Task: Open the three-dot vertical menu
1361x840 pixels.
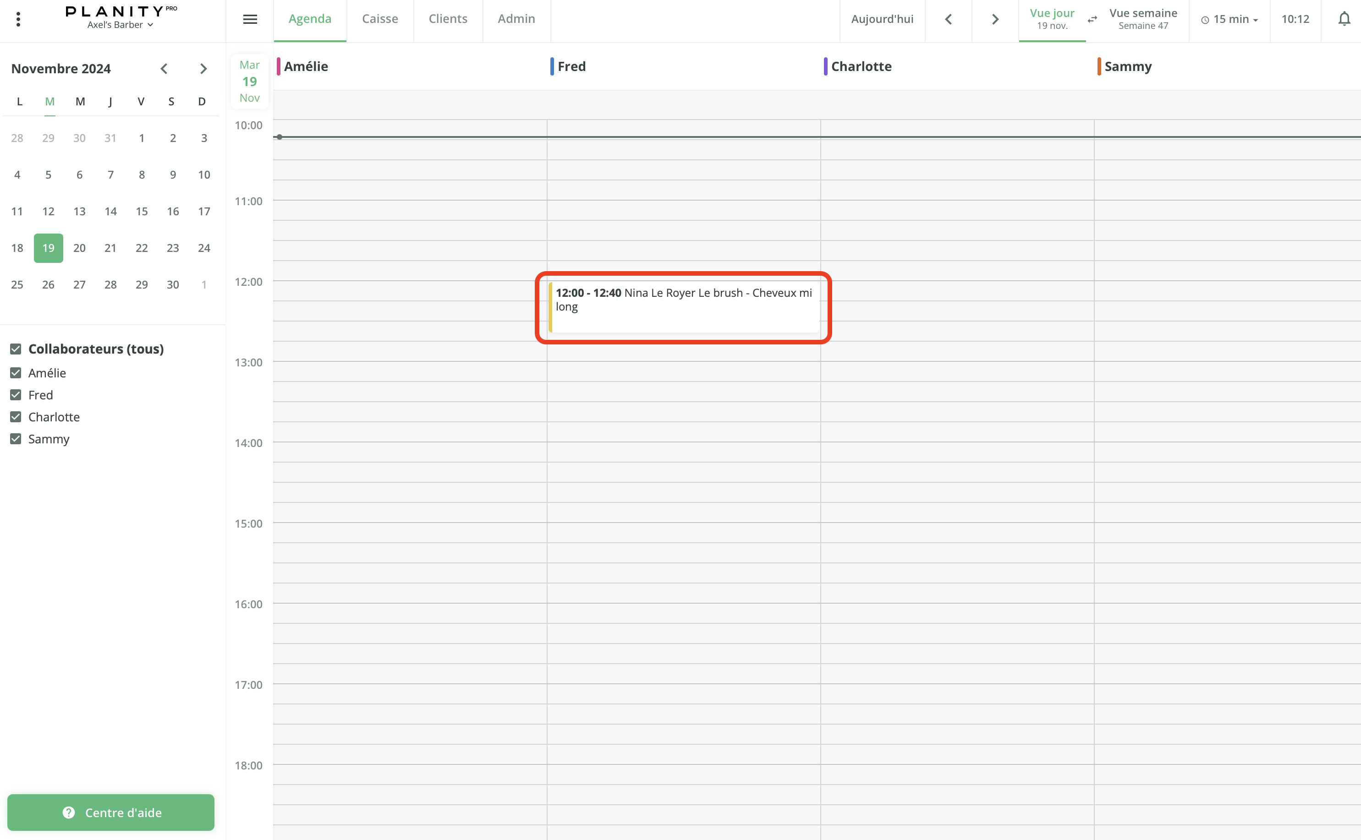Action: click(x=18, y=19)
